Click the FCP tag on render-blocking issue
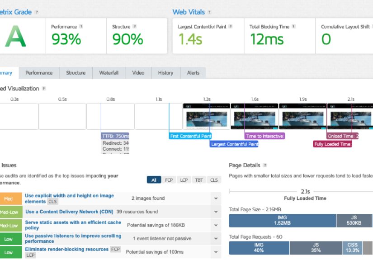The image size is (373, 260). tap(115, 249)
